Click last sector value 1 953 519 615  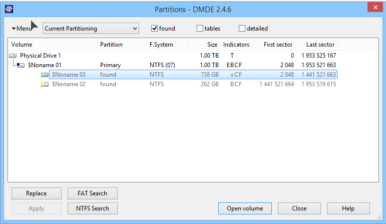[x=318, y=84]
